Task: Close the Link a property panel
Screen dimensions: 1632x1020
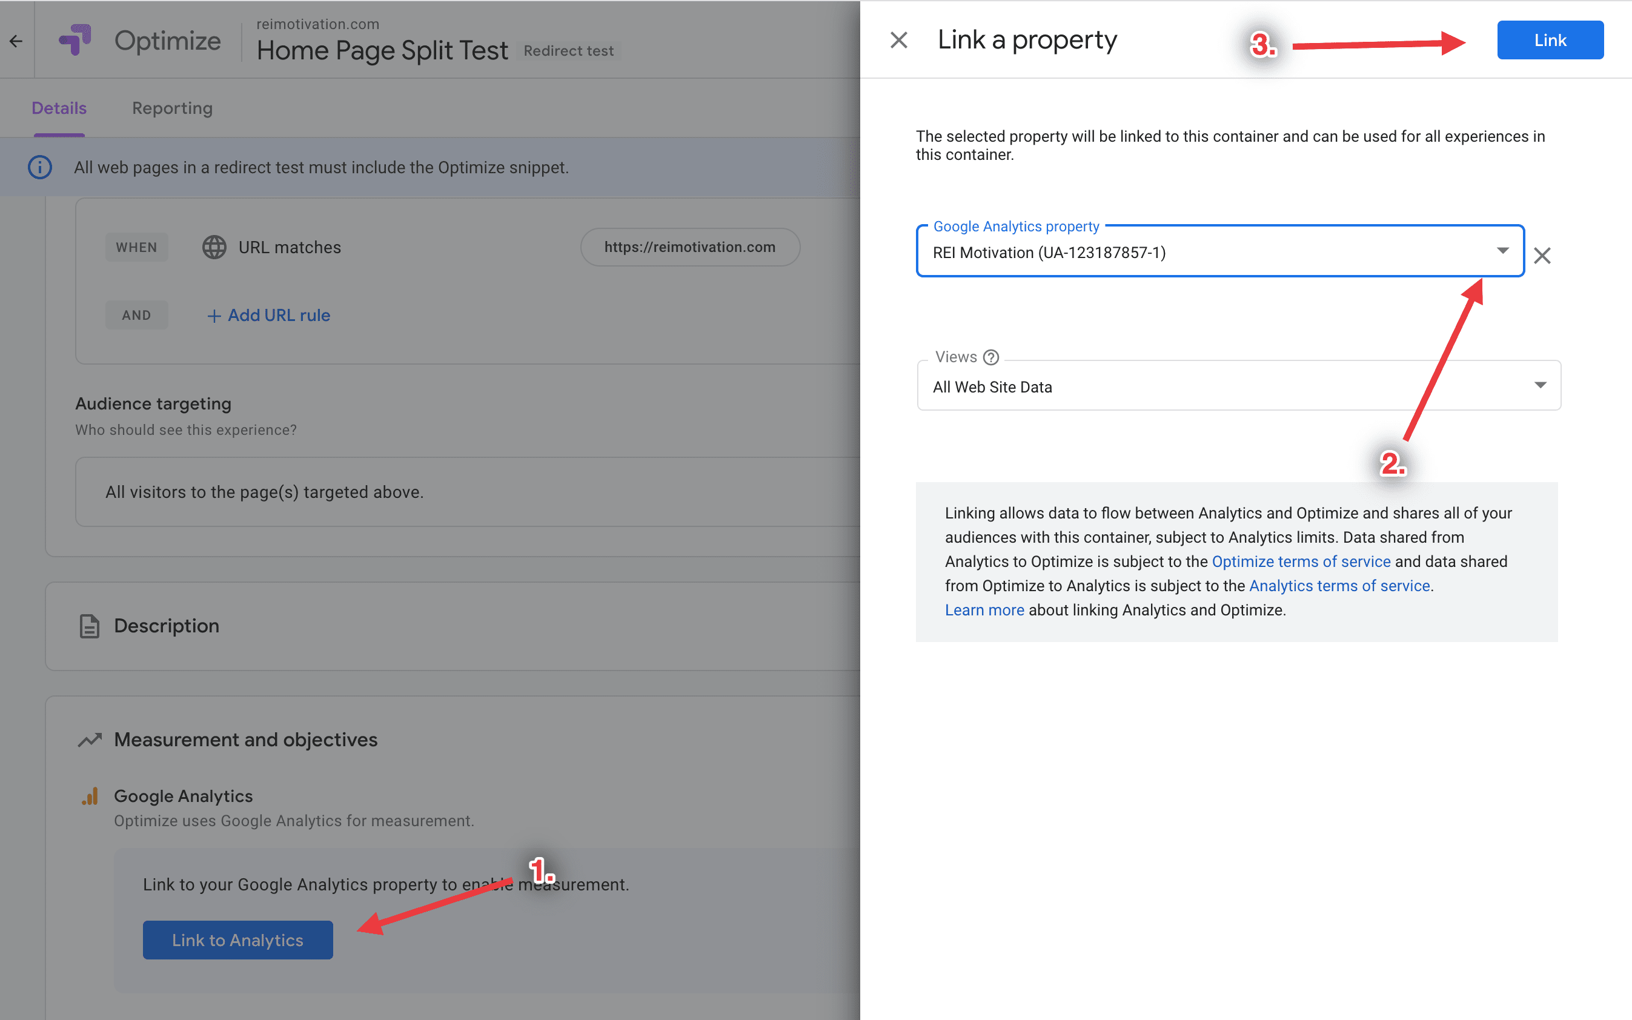Action: pyautogui.click(x=898, y=40)
